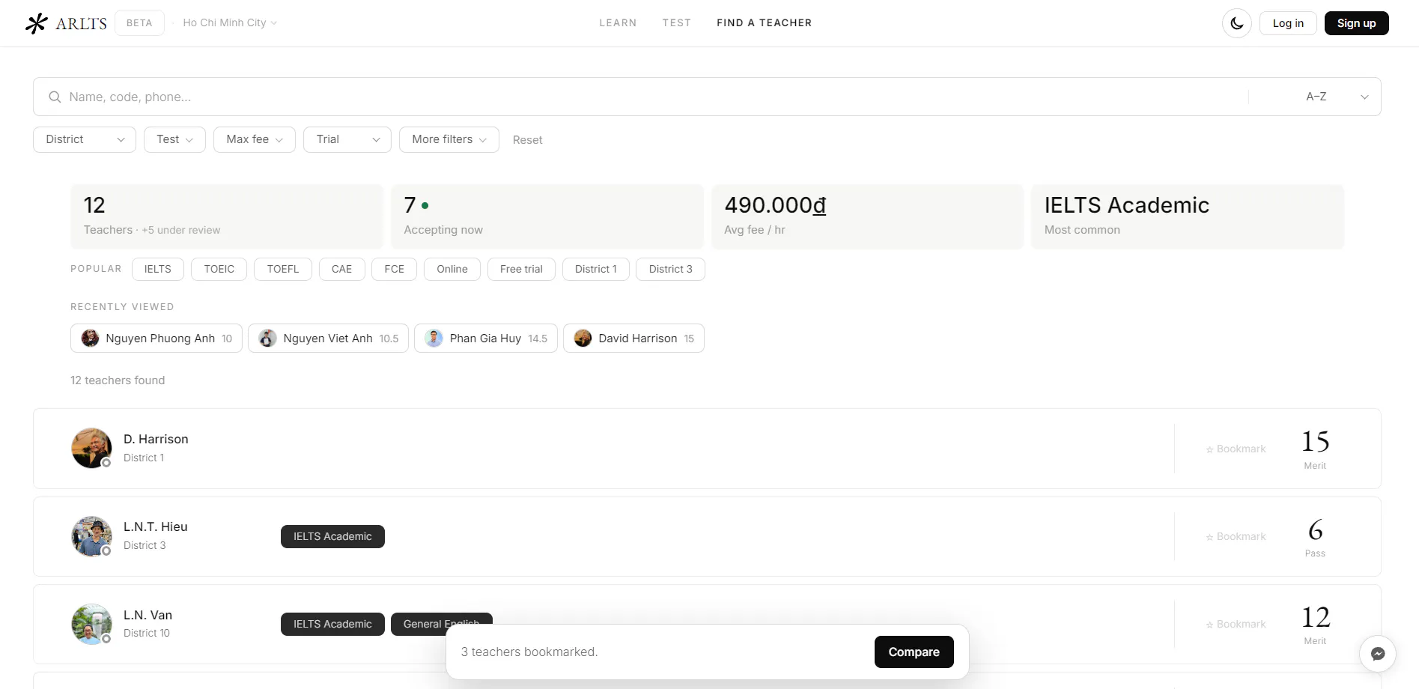1419x689 pixels.
Task: Select the Free trial popular chip
Action: [x=521, y=269]
